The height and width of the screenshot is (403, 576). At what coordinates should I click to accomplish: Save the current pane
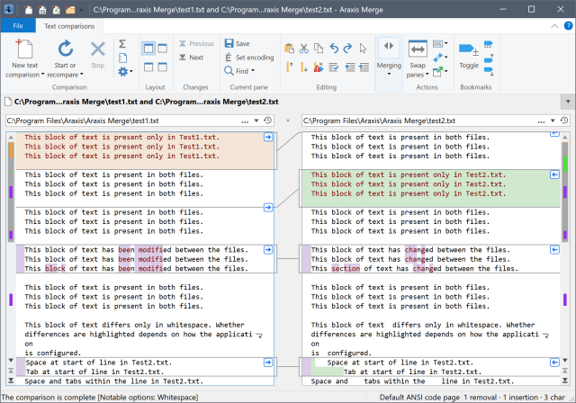[x=238, y=43]
